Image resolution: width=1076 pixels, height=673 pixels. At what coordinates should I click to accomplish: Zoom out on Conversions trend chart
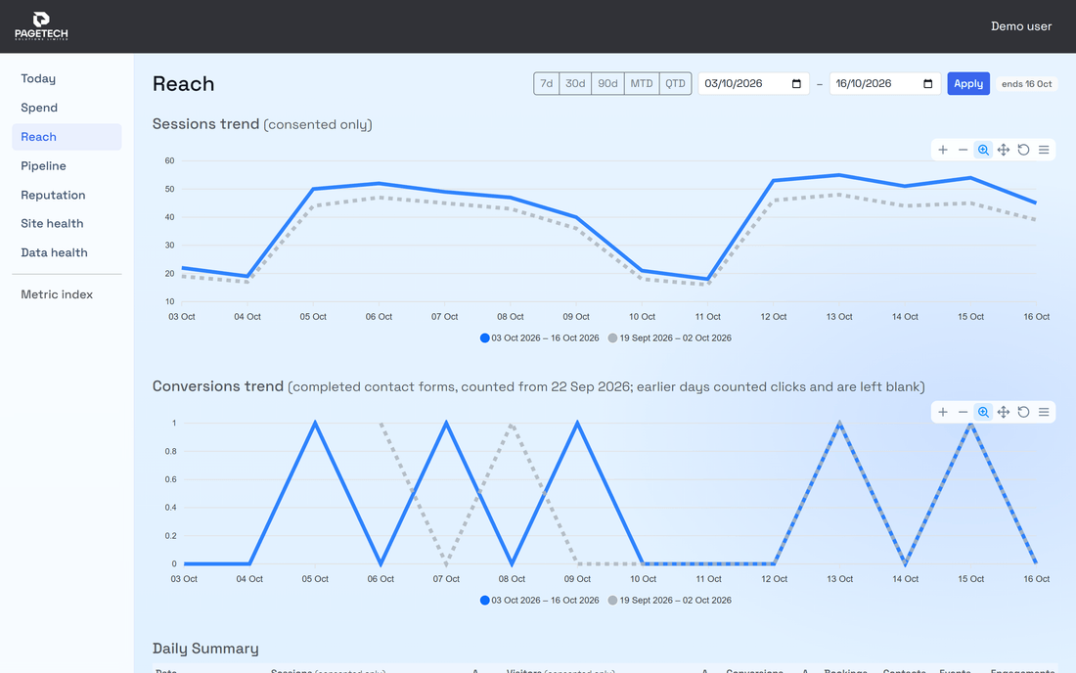(963, 412)
